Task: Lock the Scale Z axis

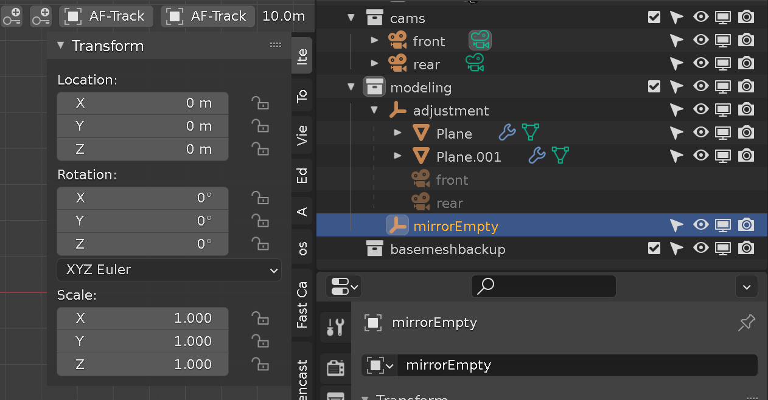Action: tap(260, 364)
